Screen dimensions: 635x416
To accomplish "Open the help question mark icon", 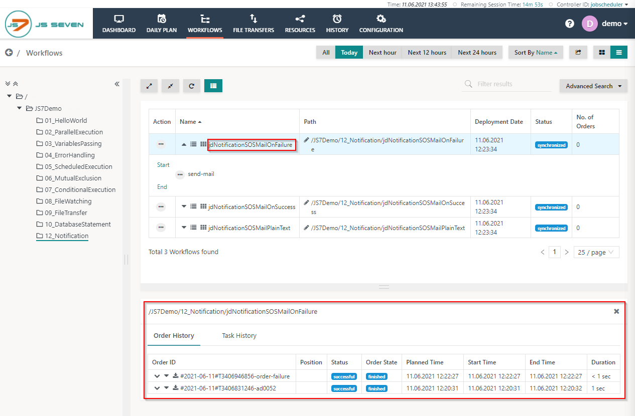I will 570,24.
